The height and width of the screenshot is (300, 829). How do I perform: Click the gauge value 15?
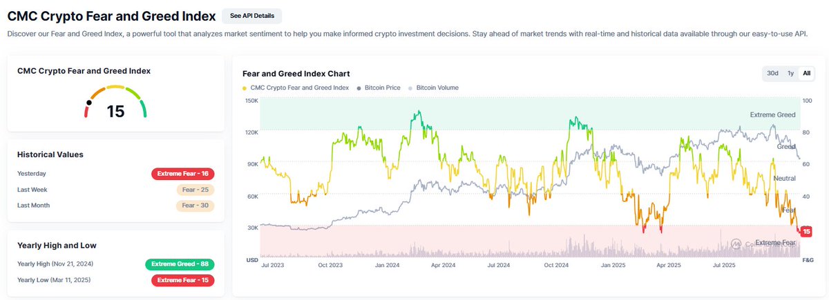115,111
